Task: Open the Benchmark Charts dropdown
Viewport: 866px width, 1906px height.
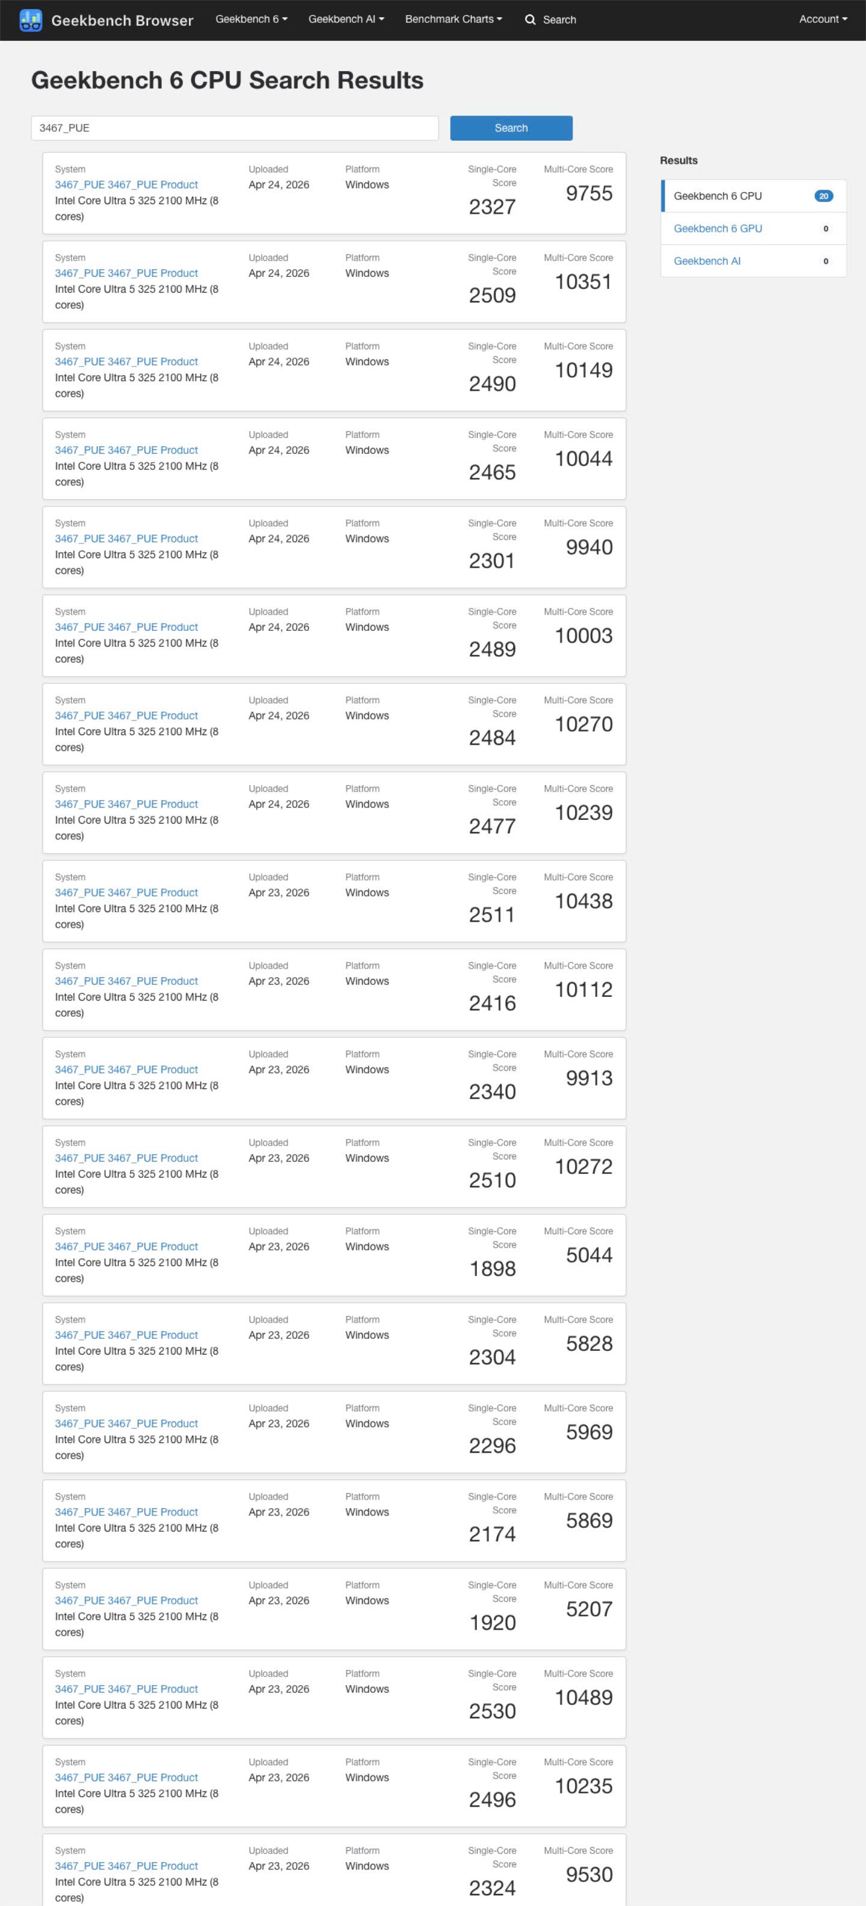Action: point(453,19)
